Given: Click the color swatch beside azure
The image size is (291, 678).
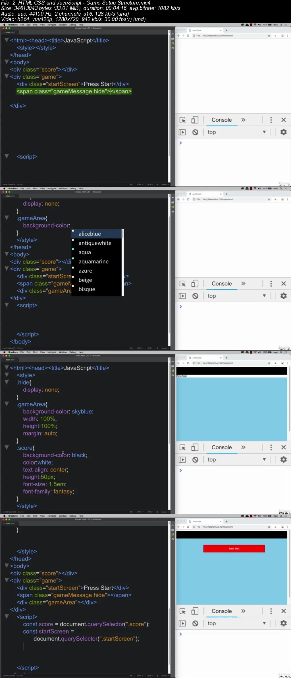Looking at the screenshot, I should coord(73,268).
